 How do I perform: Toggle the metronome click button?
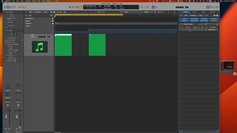click(x=156, y=7)
